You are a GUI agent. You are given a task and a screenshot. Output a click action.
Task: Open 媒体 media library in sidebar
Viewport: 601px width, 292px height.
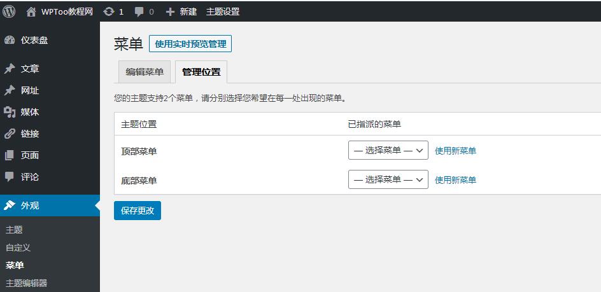[29, 112]
